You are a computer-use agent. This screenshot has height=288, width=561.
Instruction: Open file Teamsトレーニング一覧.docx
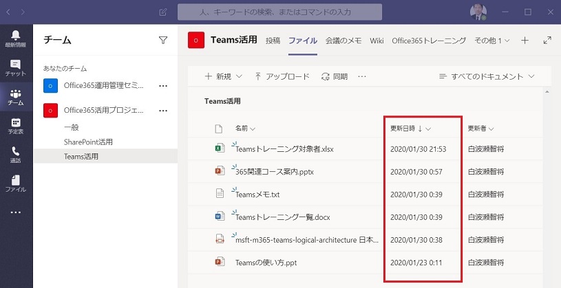pyautogui.click(x=283, y=217)
